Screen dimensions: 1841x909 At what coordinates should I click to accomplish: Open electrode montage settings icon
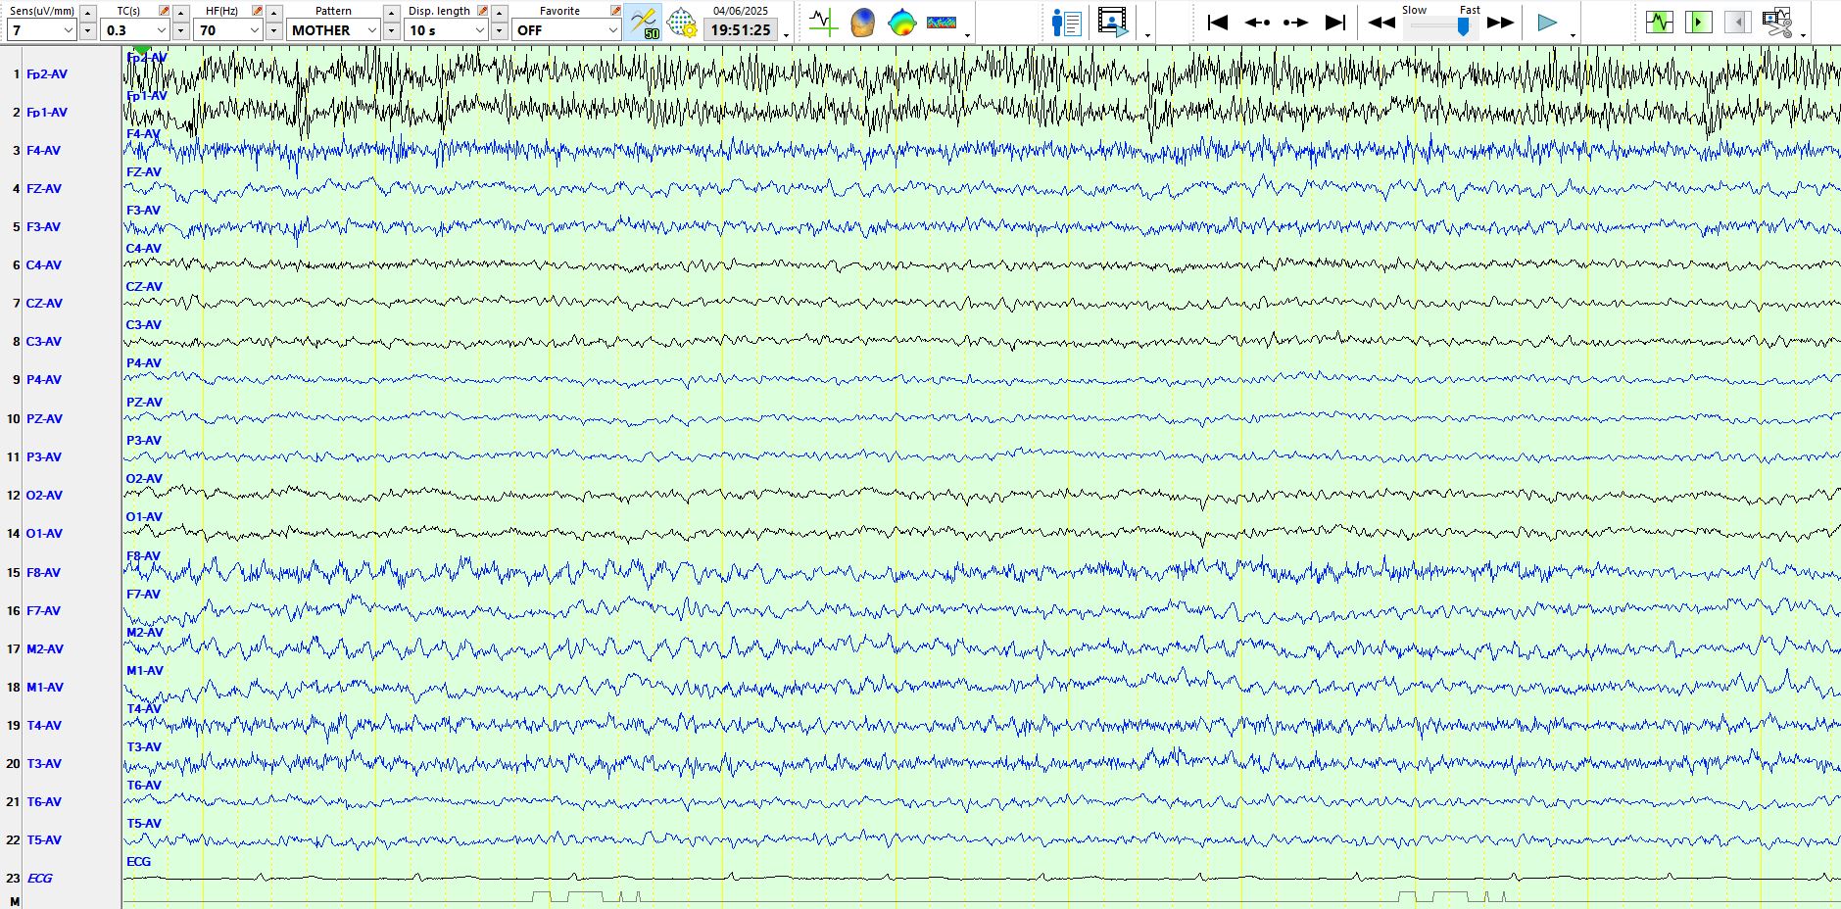pyautogui.click(x=682, y=22)
